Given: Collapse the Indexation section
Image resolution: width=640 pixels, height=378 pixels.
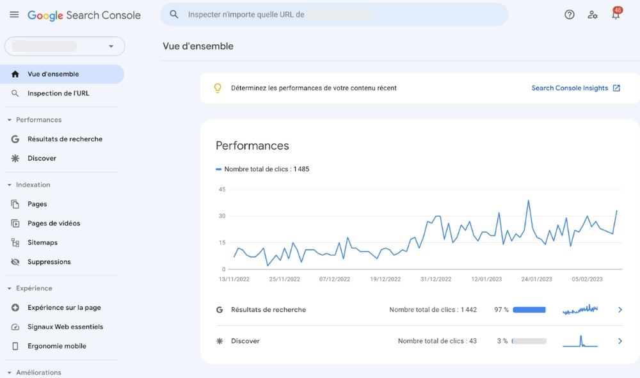Looking at the screenshot, I should [x=8, y=184].
